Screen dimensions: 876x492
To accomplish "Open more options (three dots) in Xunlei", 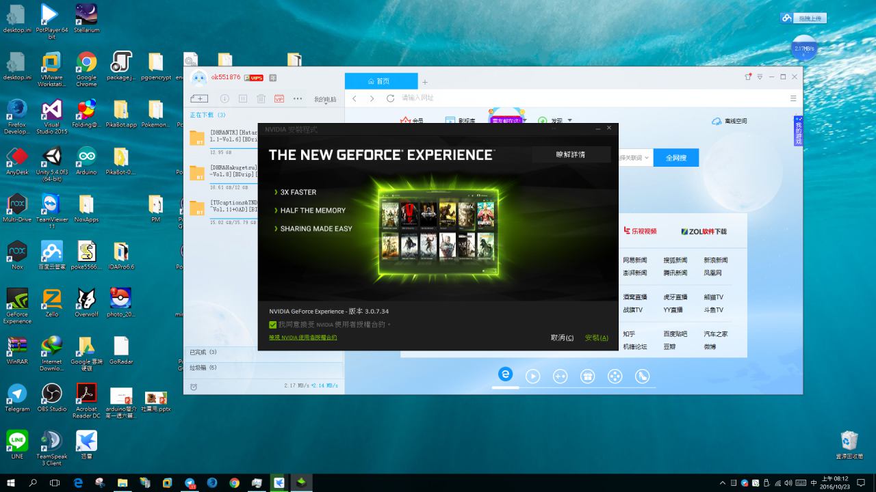I will click(298, 98).
